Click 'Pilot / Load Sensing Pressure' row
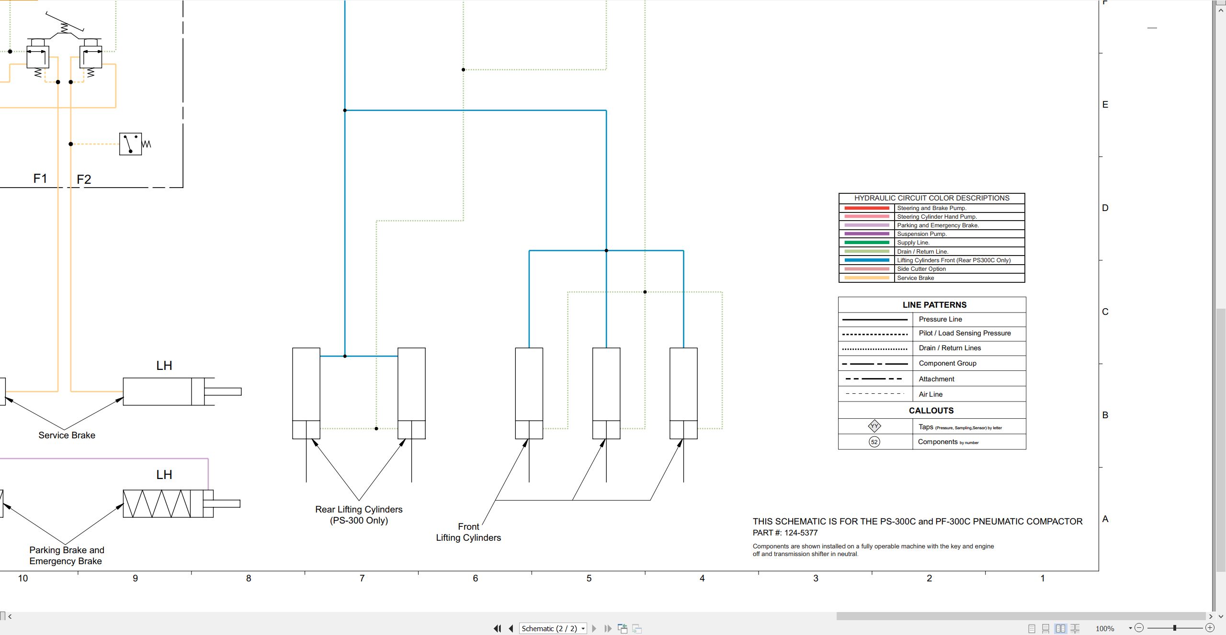 932,334
